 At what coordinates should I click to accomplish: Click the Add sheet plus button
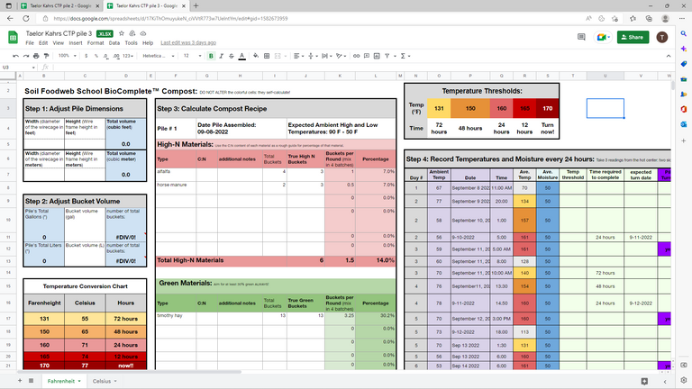tap(20, 381)
